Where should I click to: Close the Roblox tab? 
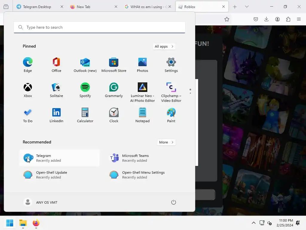click(x=224, y=7)
